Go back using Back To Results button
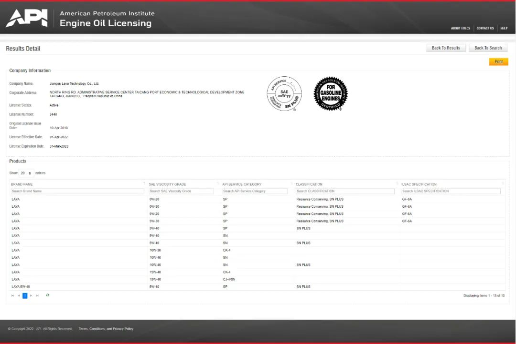Image resolution: width=516 pixels, height=344 pixels. (446, 48)
